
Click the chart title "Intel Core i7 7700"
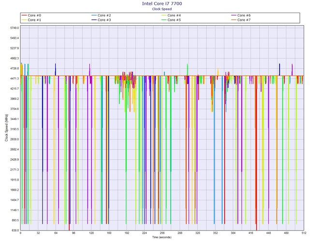tap(162, 3)
